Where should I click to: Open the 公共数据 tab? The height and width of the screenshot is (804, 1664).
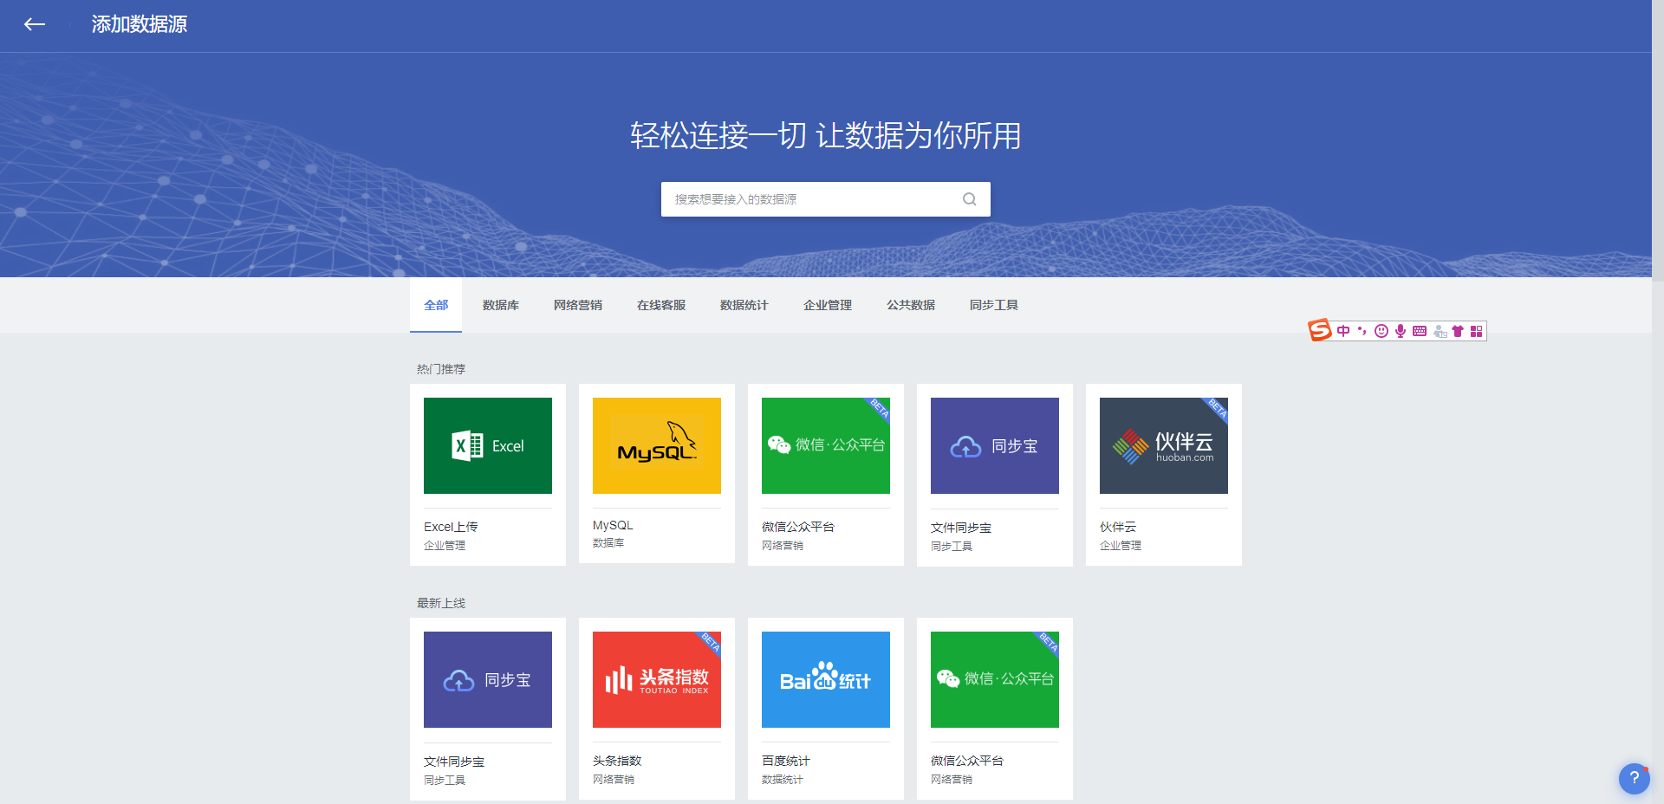coord(911,305)
